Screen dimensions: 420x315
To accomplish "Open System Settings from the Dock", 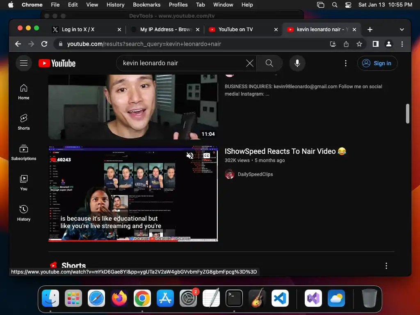I will pyautogui.click(x=188, y=298).
